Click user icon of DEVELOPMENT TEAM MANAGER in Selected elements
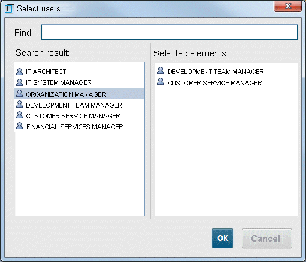The width and height of the screenshot is (306, 262). (x=161, y=70)
